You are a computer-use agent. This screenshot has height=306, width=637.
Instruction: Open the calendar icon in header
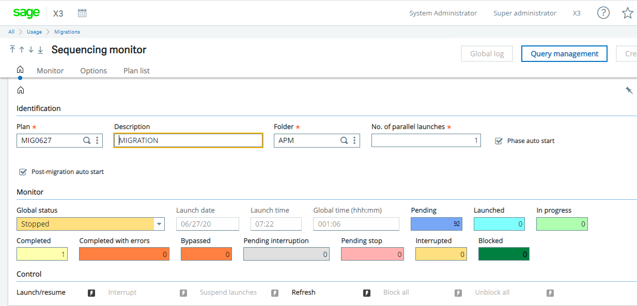pyautogui.click(x=82, y=13)
